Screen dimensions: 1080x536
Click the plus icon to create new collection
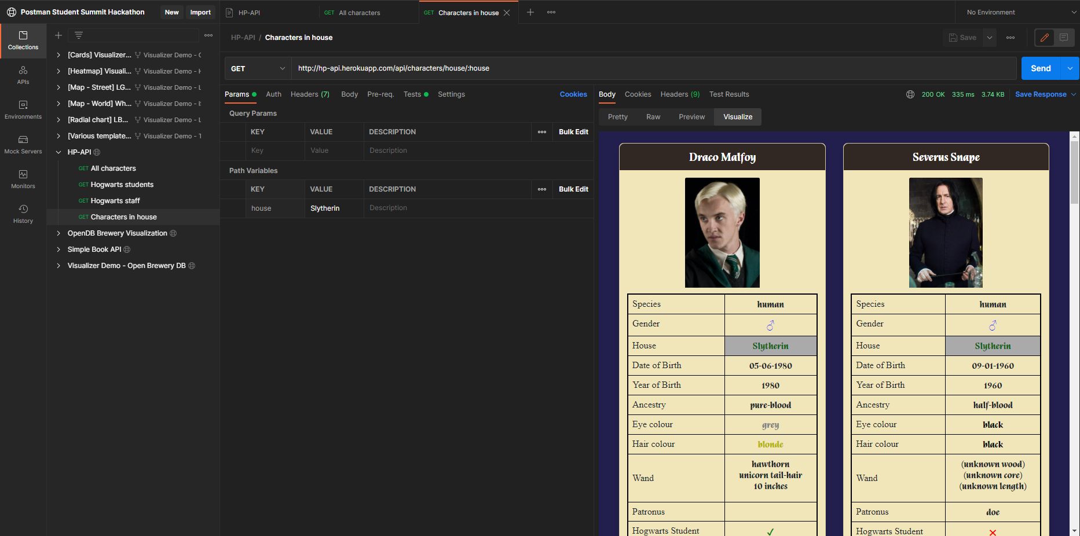[58, 35]
